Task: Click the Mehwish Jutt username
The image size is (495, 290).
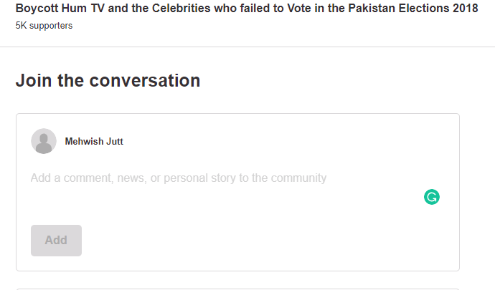Action: [94, 141]
